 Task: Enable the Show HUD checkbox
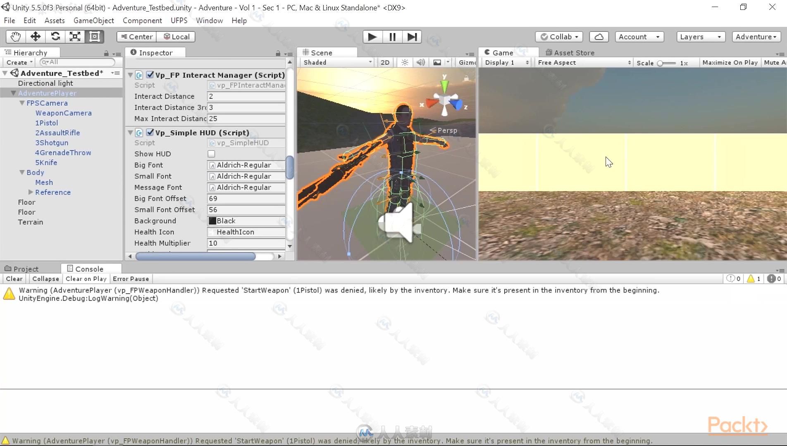tap(211, 154)
